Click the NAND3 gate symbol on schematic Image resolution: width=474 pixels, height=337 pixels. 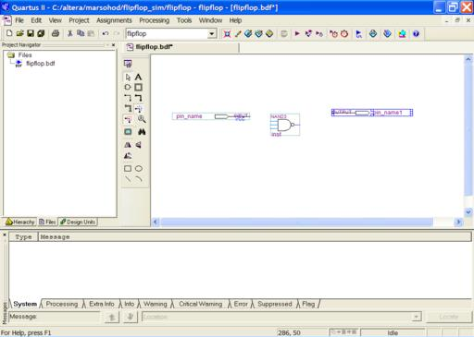285,125
